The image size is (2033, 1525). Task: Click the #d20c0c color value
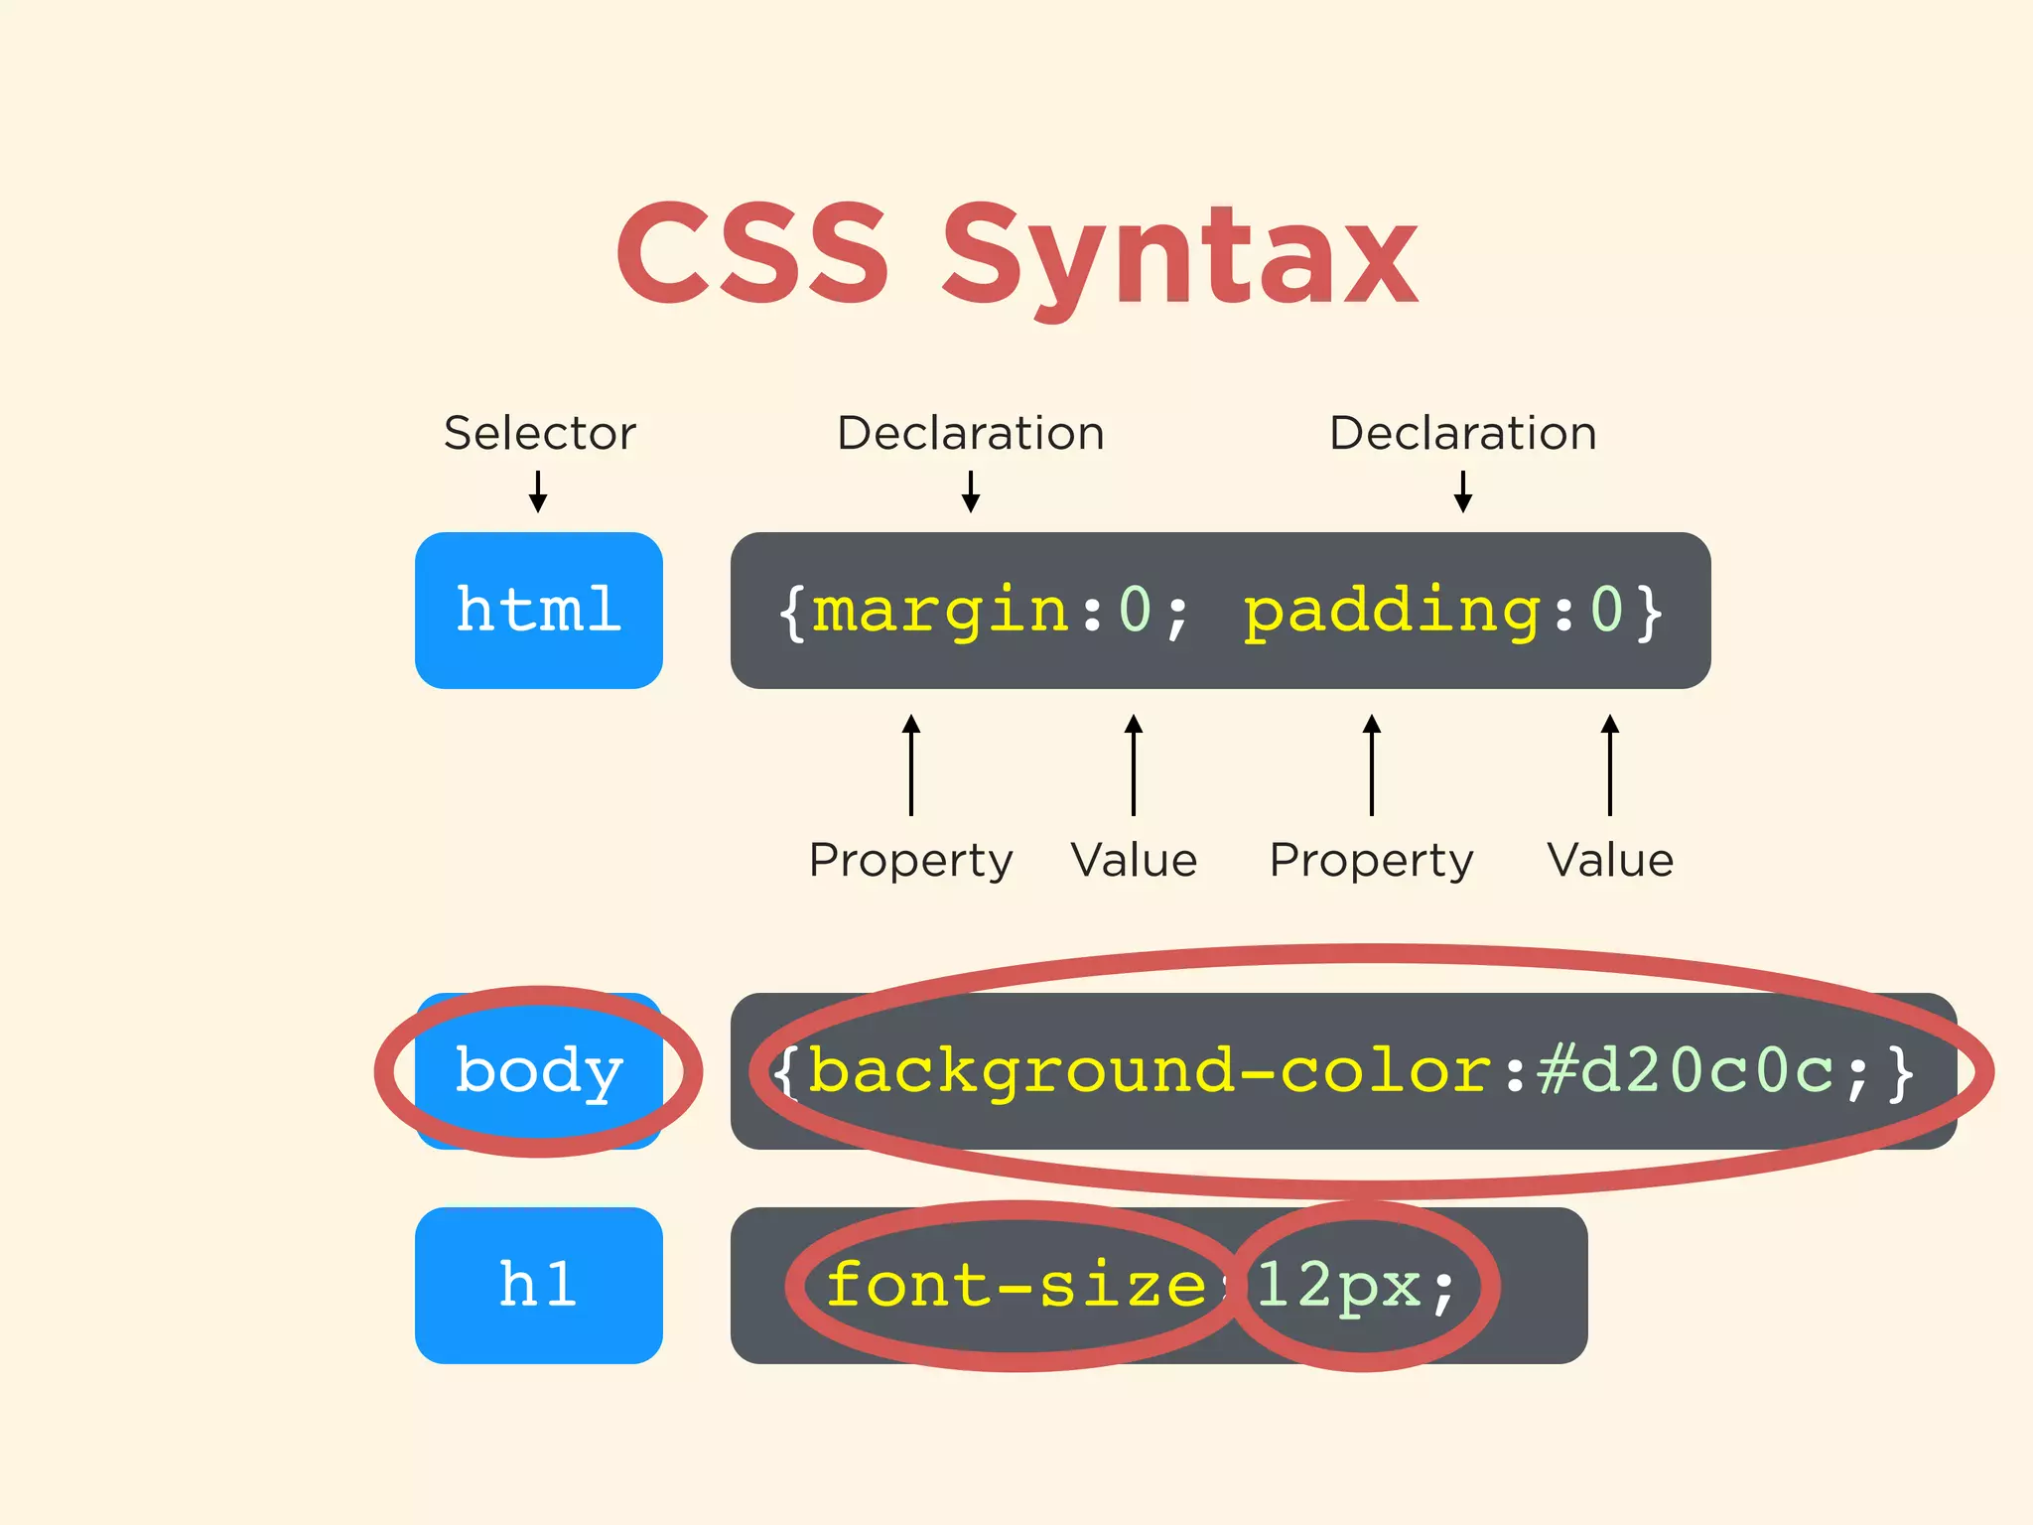click(x=1688, y=1070)
